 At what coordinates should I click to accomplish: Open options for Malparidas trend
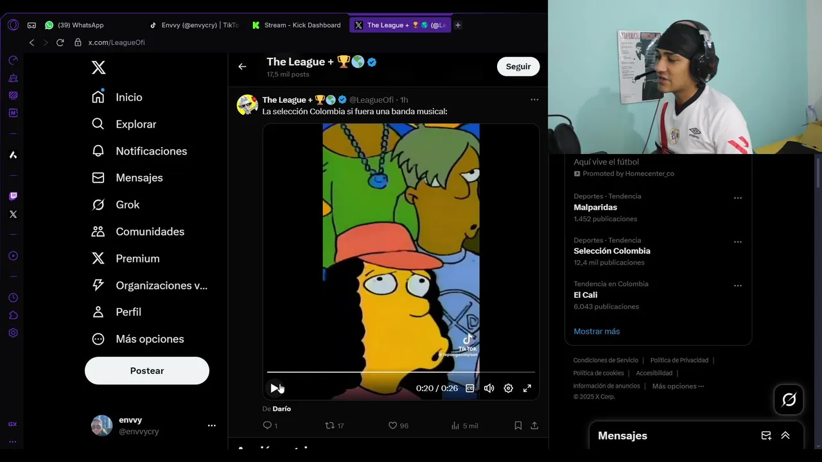(x=738, y=198)
